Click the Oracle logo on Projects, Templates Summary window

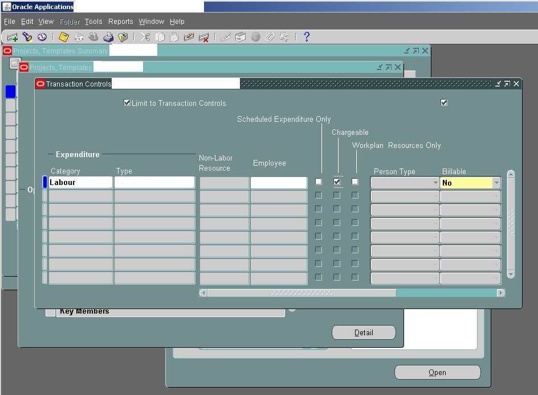tap(7, 51)
